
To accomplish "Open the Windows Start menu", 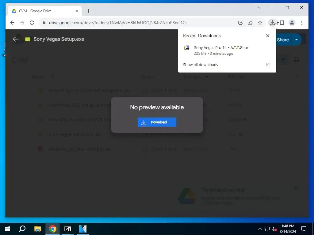I will (x=7, y=229).
